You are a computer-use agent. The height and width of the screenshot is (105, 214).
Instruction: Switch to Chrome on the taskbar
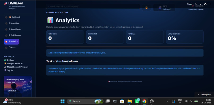point(144,101)
